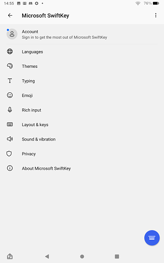Click the Themes palette icon
164x263 pixels.
(10, 66)
